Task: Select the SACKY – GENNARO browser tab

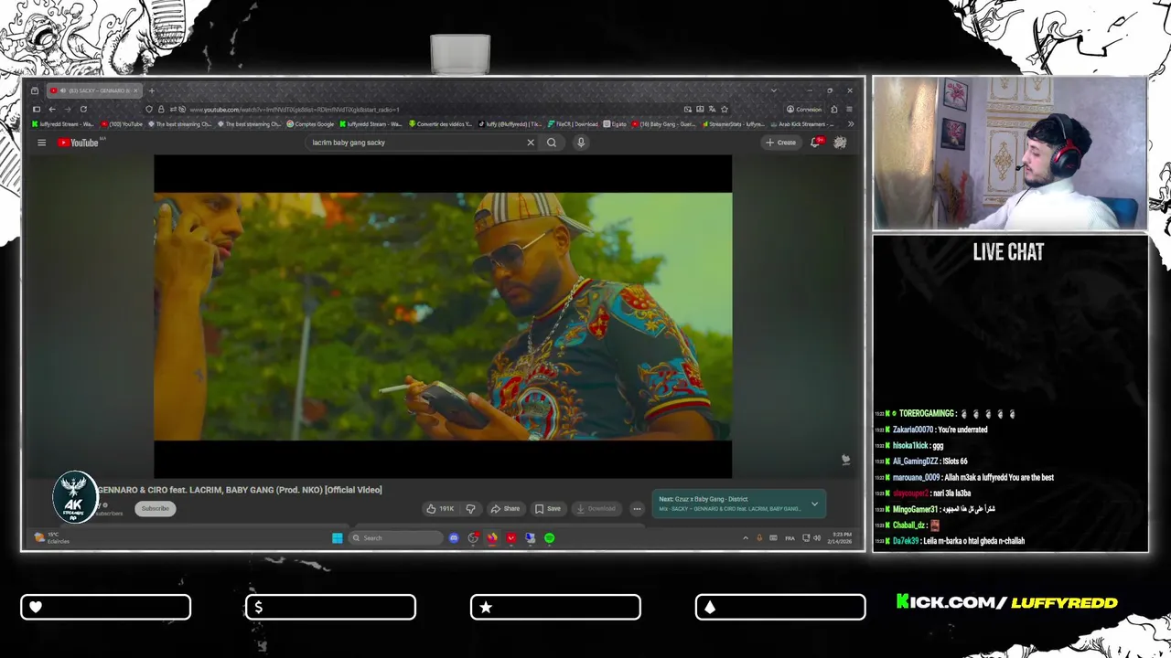Action: [93, 90]
